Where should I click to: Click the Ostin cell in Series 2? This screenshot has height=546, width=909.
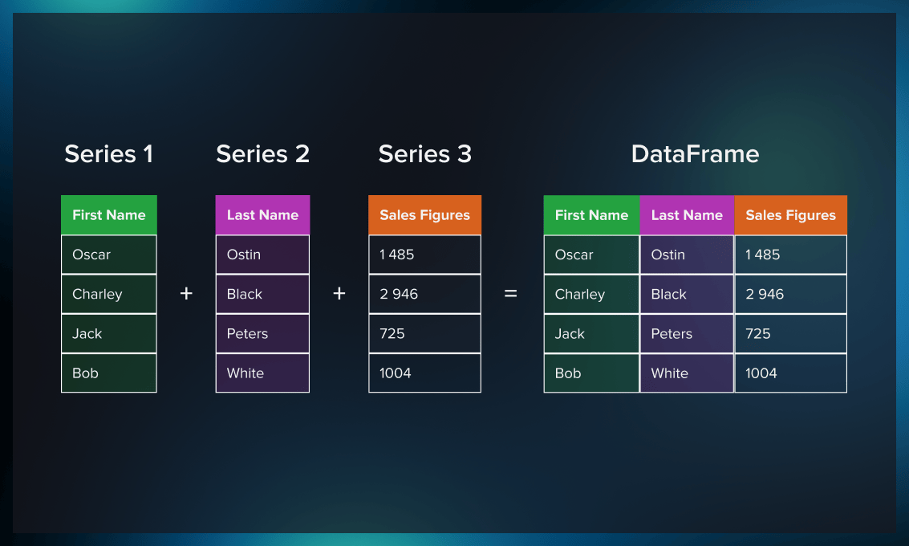pyautogui.click(x=262, y=255)
